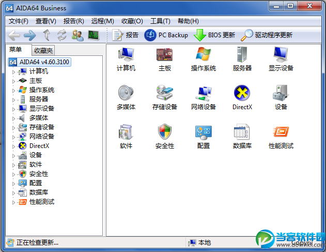Open the 显示设备 monitor icon in main pane
The width and height of the screenshot is (326, 252).
tap(281, 54)
